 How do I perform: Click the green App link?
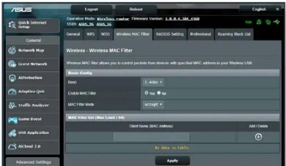coord(248,22)
